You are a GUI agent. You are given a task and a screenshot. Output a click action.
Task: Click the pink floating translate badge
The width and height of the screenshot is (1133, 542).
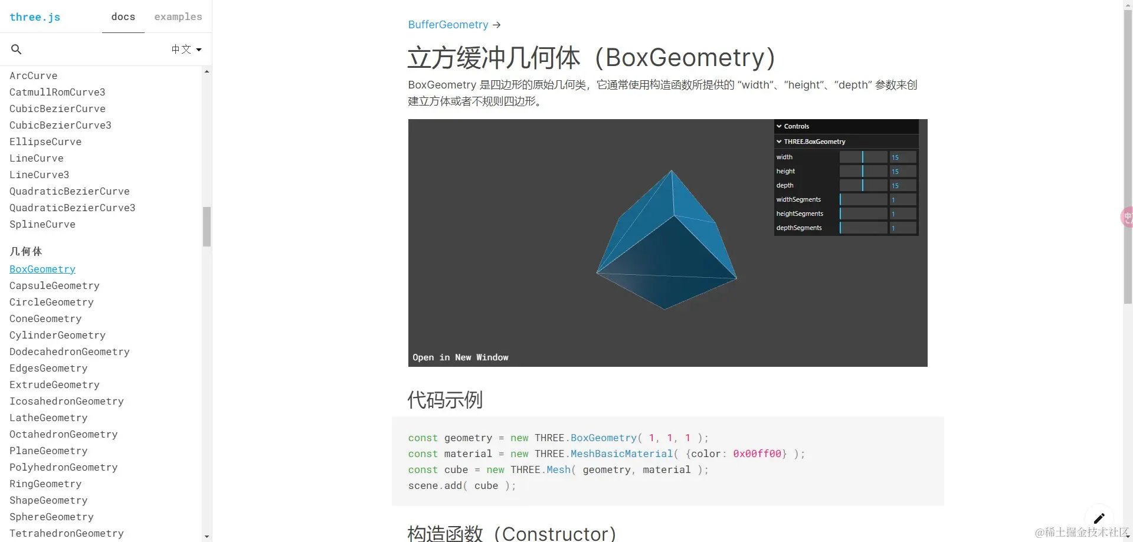1127,217
